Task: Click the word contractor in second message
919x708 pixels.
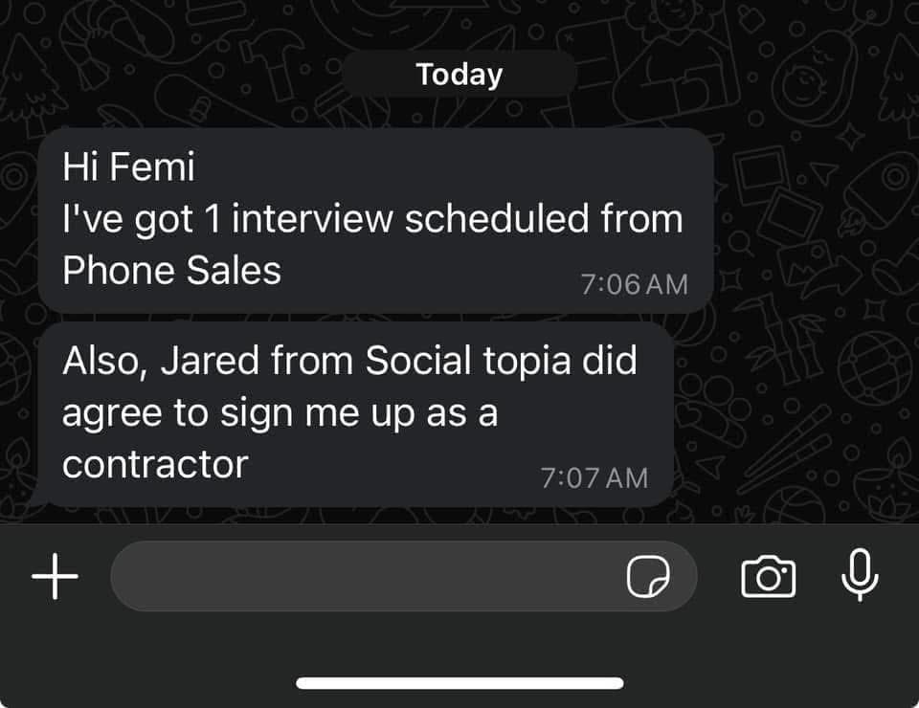Action: 155,464
